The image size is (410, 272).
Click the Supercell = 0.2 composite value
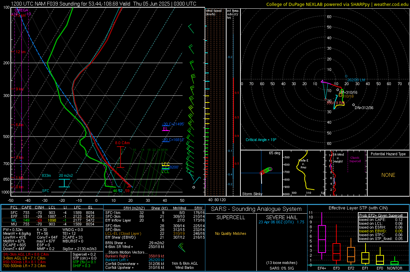click(84, 254)
